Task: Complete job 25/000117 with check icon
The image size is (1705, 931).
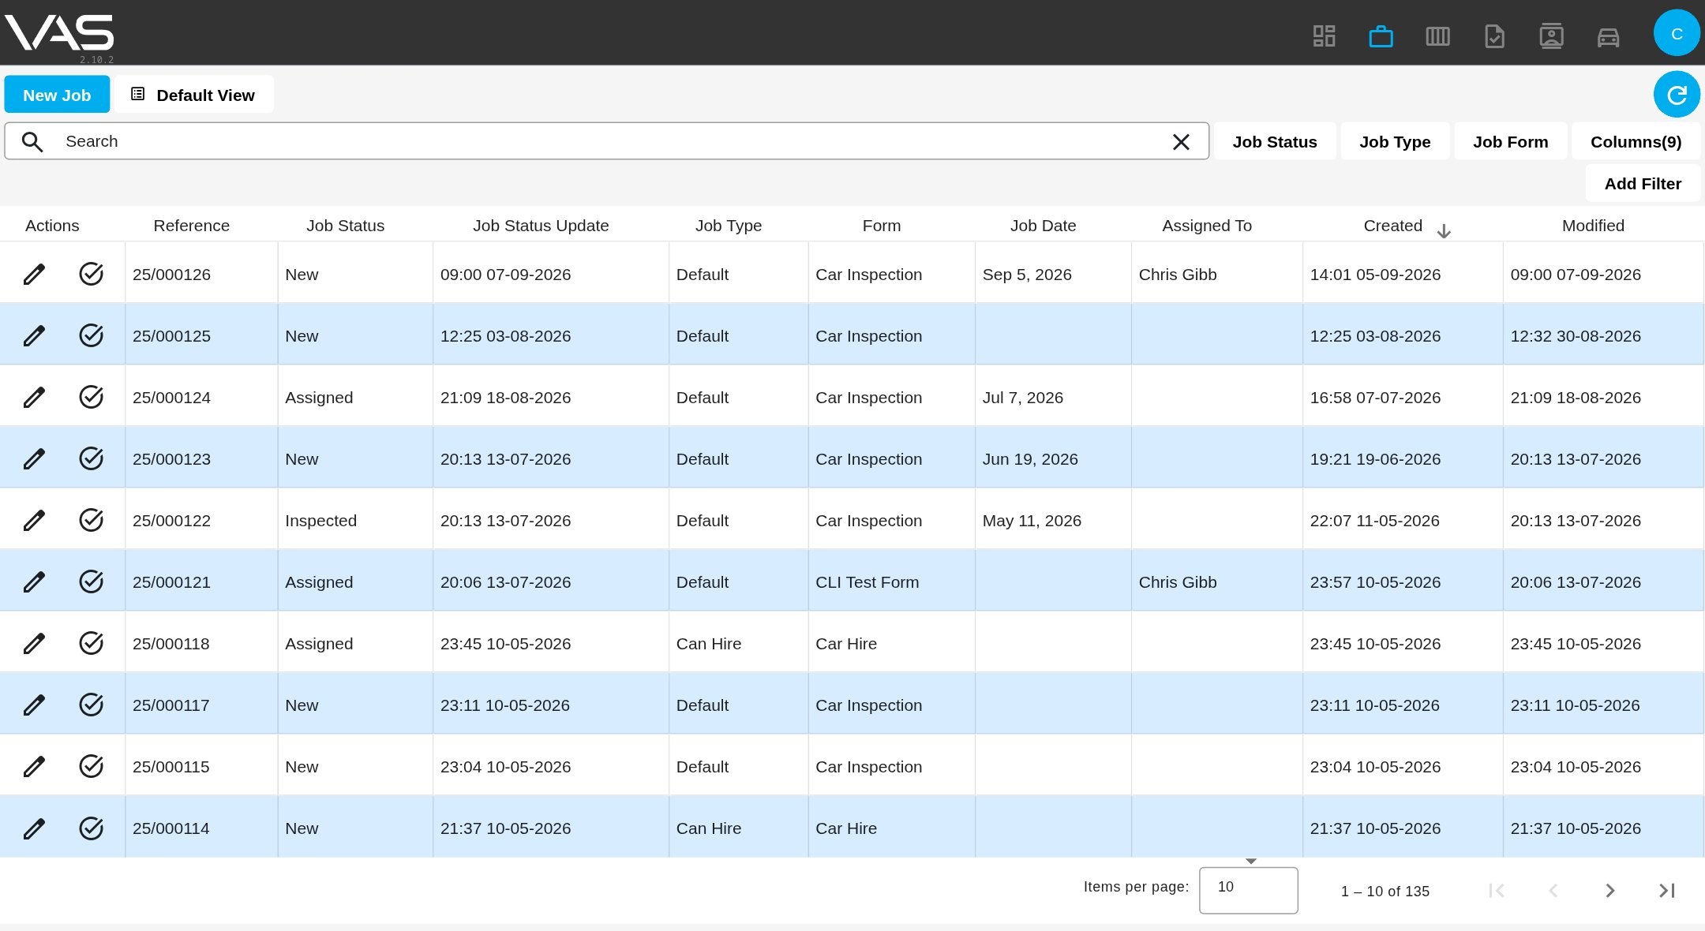Action: tap(92, 705)
